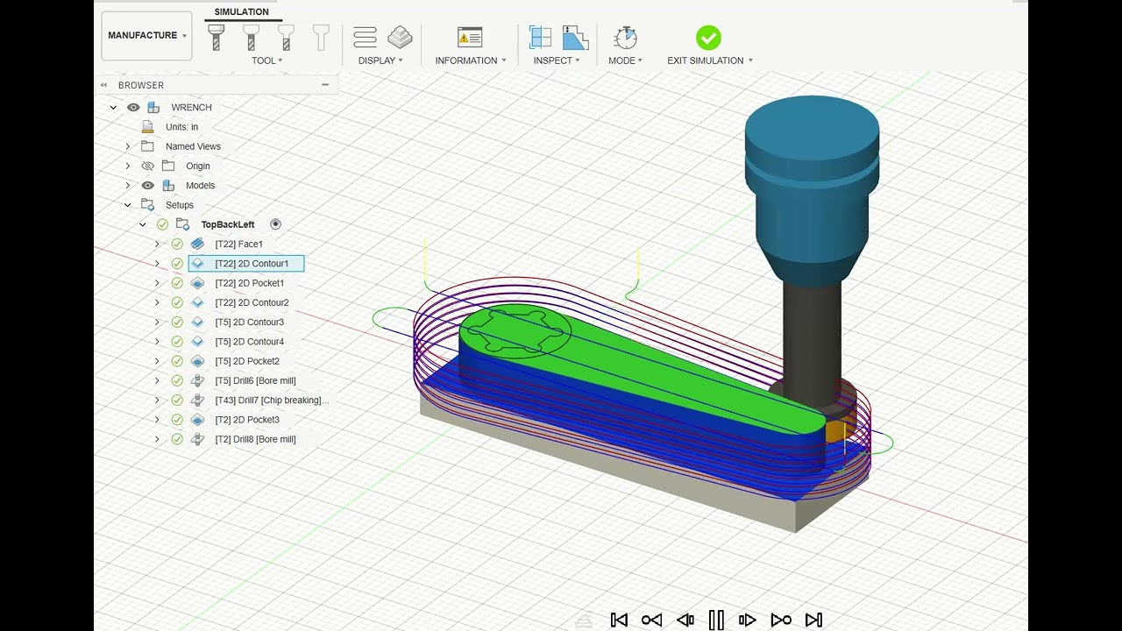Collapse the WRENCH root node

(113, 107)
